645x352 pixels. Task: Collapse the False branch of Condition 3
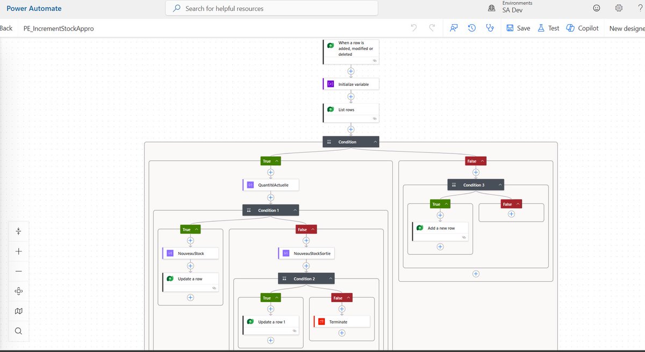[518, 204]
